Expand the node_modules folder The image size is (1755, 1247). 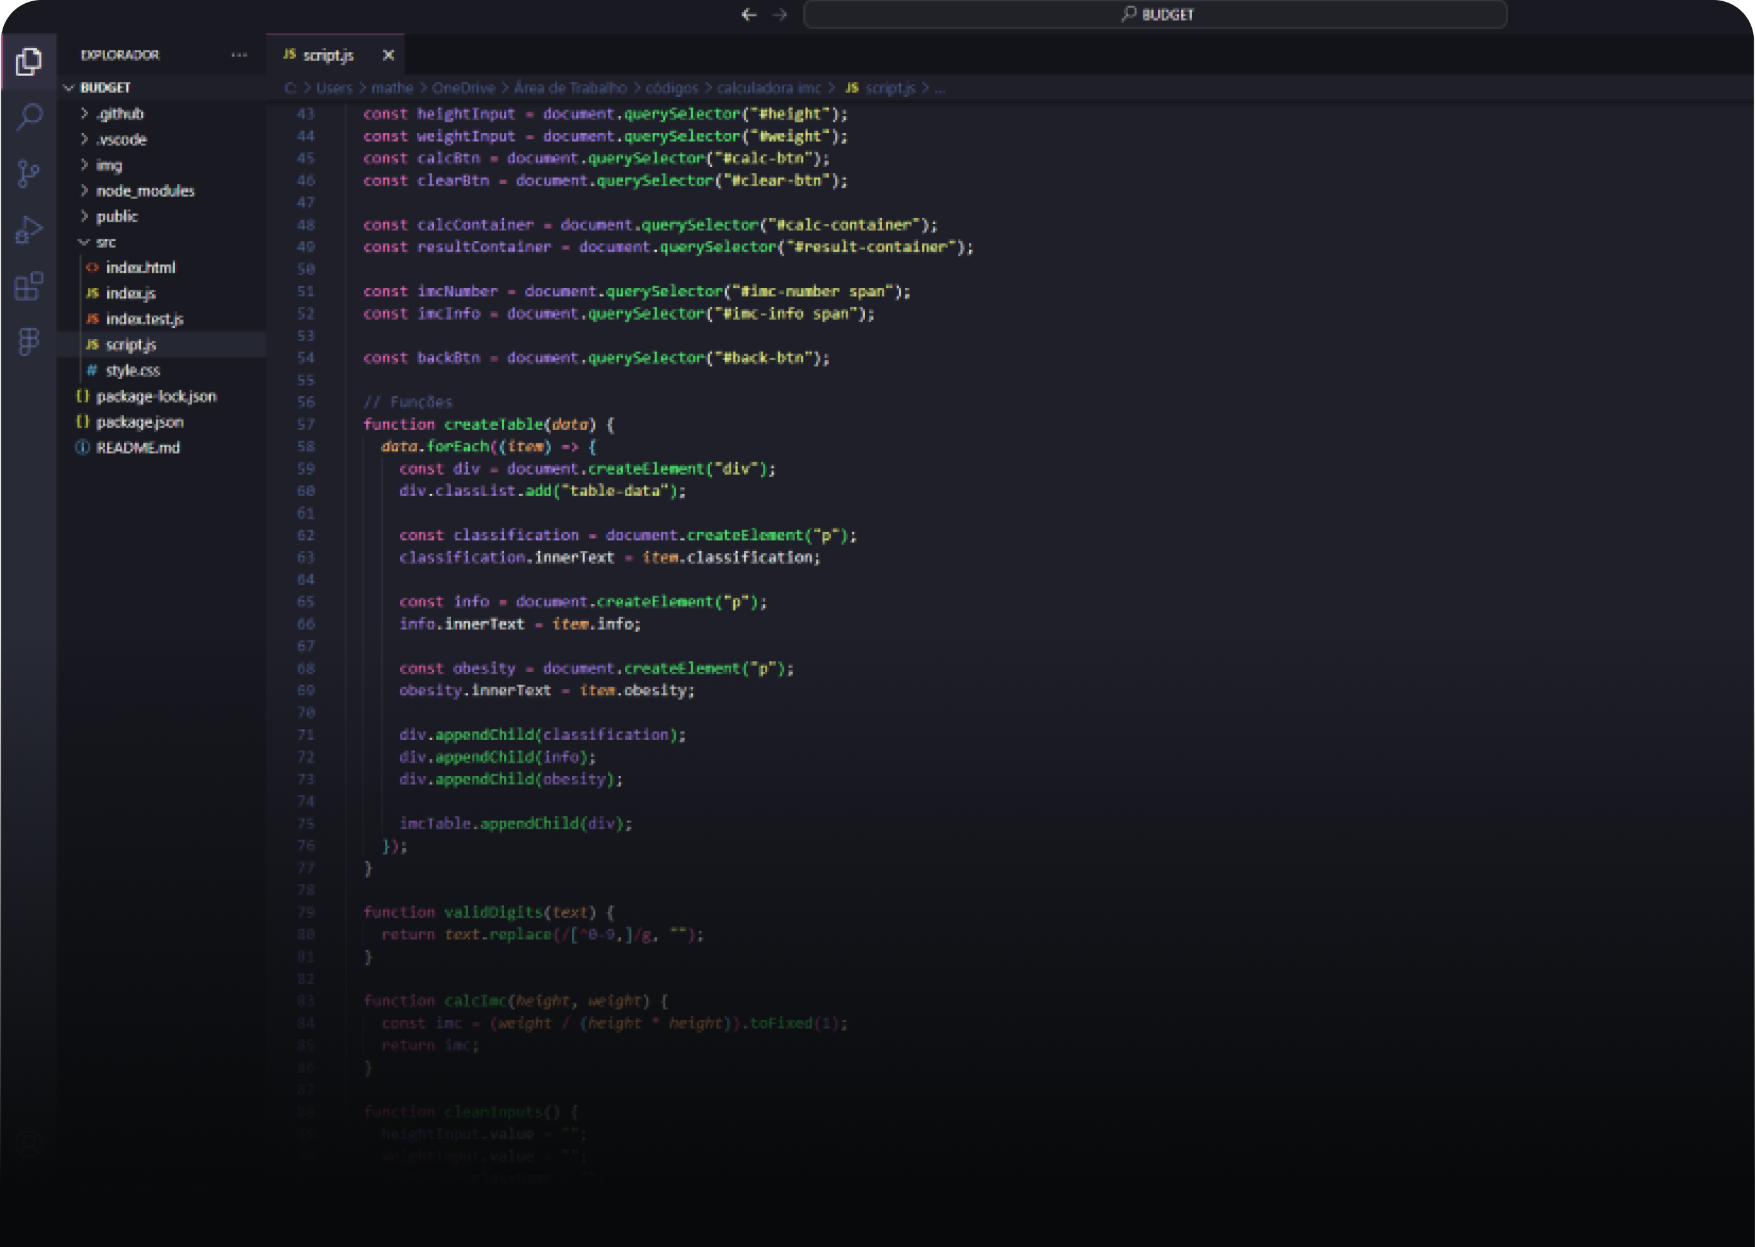[x=145, y=190]
